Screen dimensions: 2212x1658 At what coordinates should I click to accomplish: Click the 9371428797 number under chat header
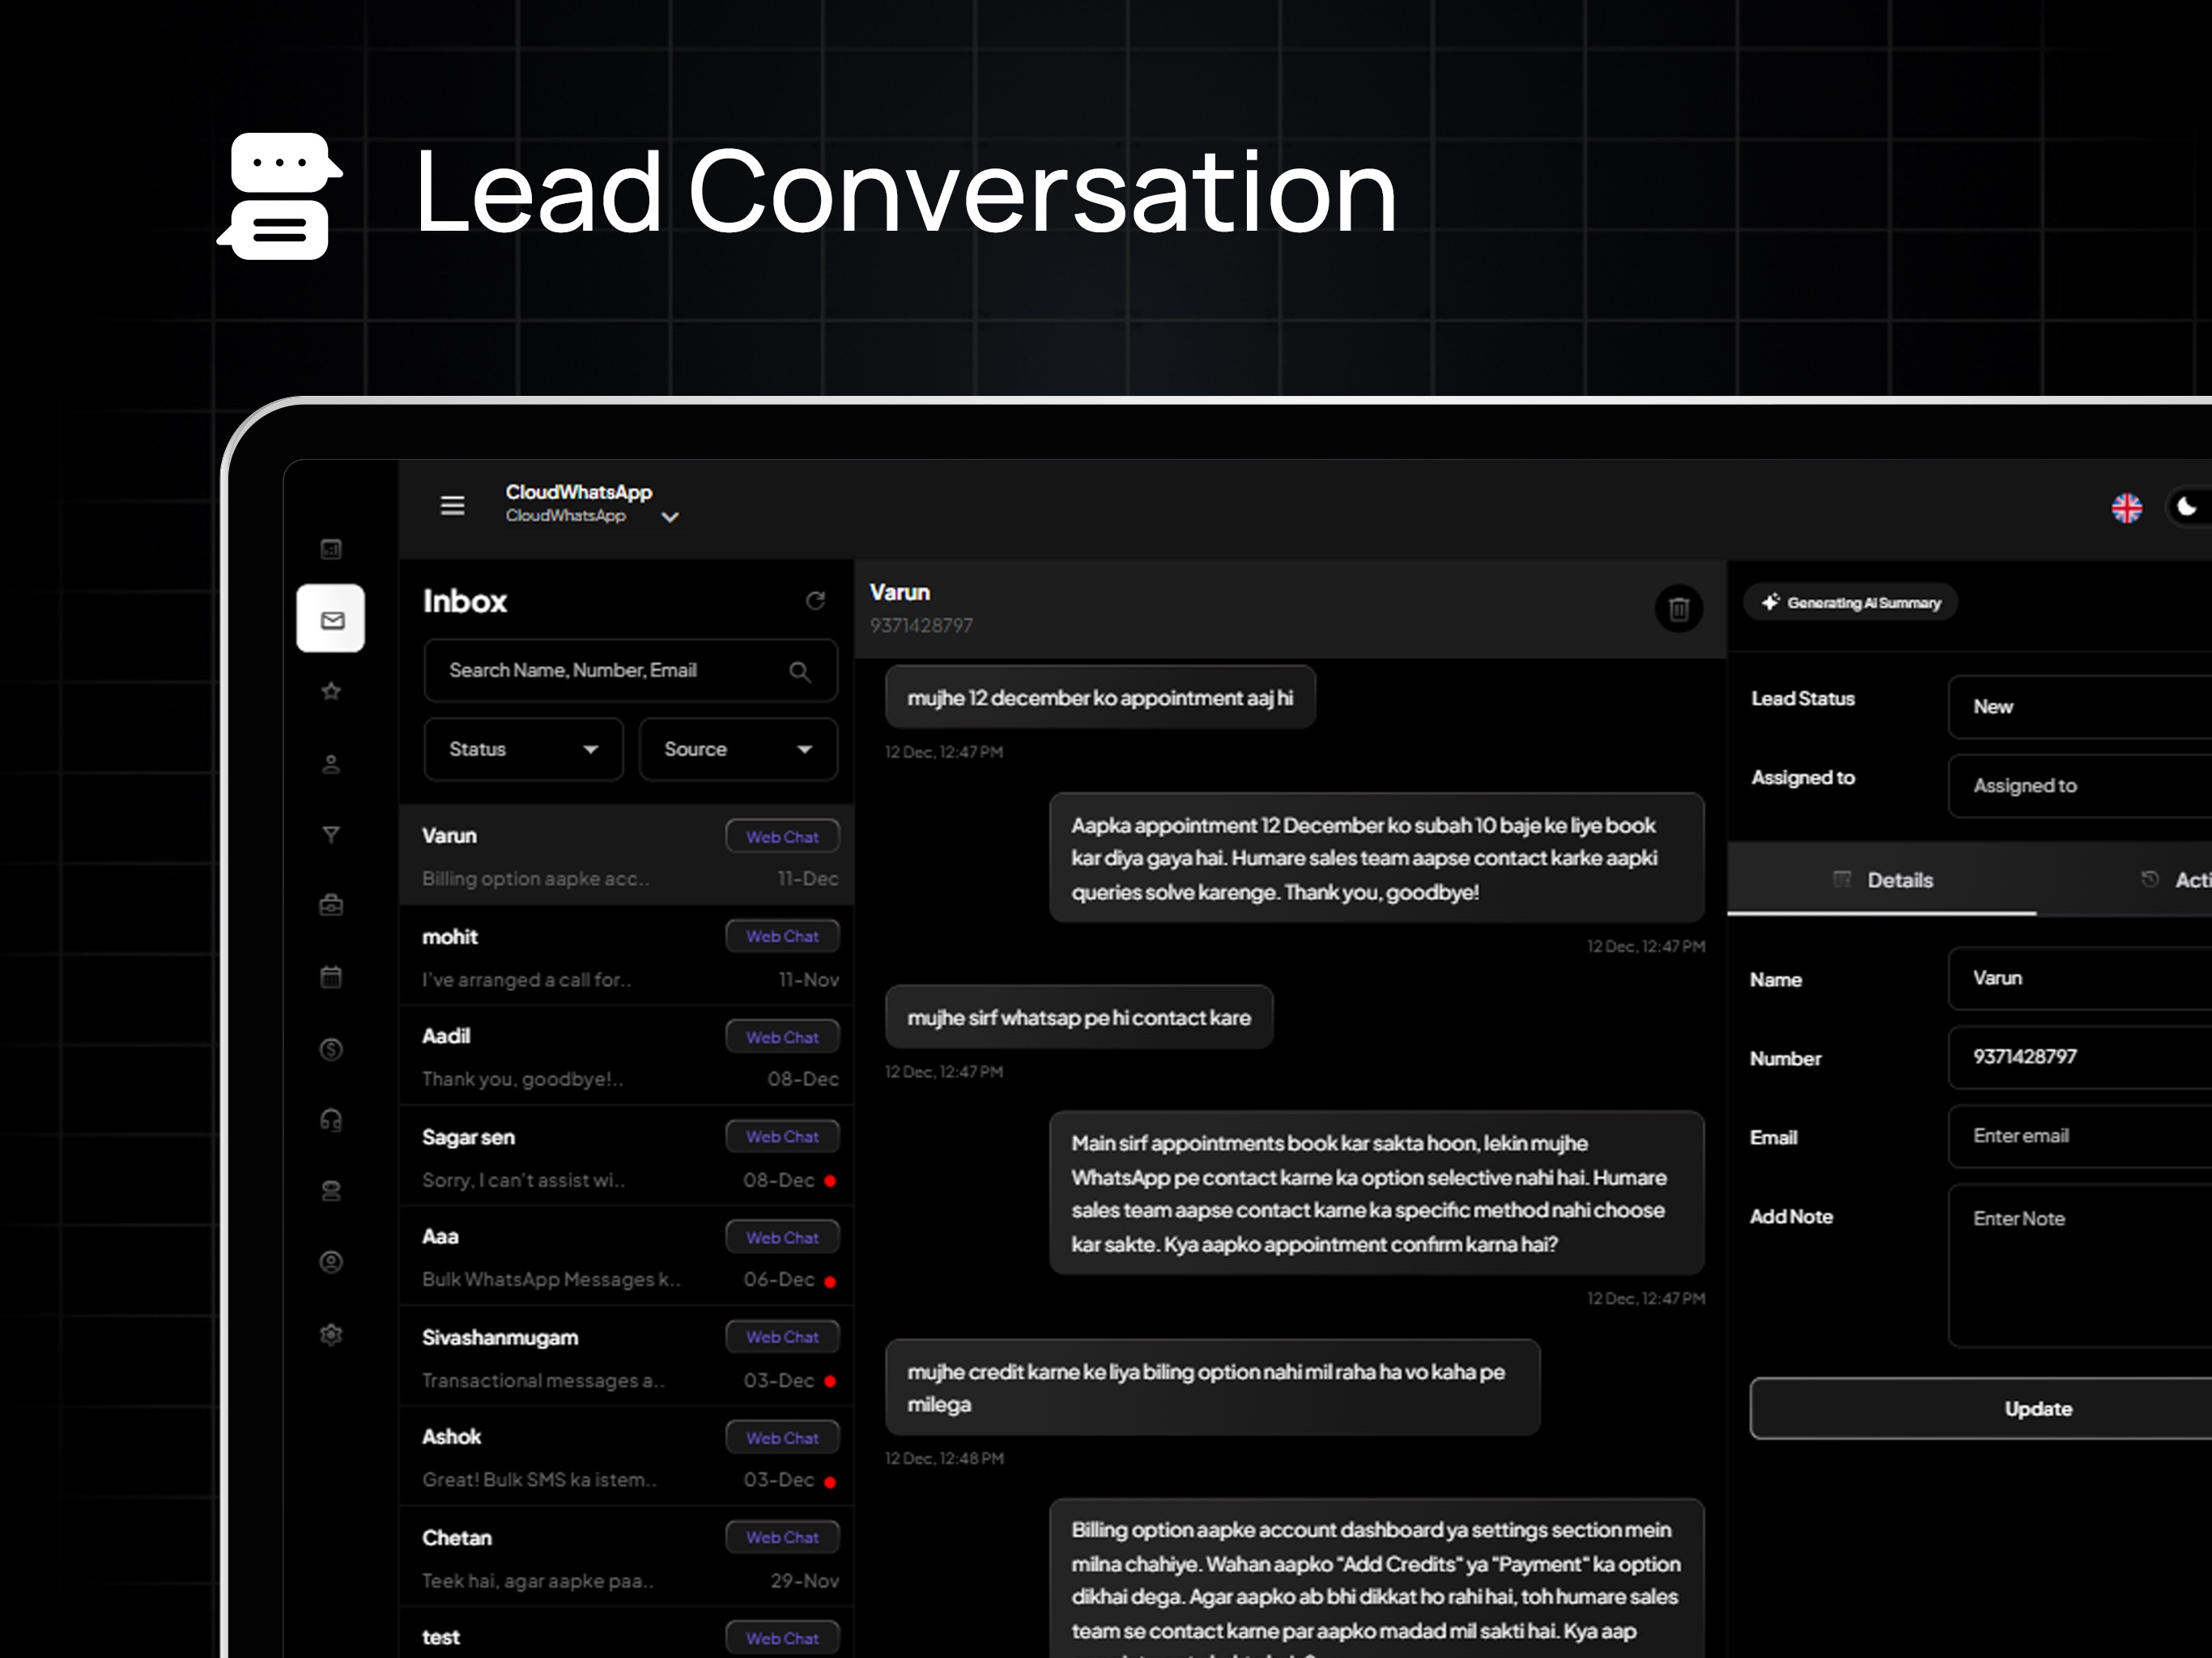point(921,626)
